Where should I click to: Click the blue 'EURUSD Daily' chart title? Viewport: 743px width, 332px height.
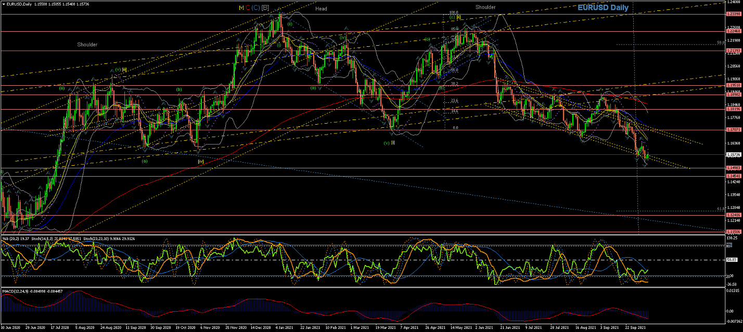coord(603,8)
